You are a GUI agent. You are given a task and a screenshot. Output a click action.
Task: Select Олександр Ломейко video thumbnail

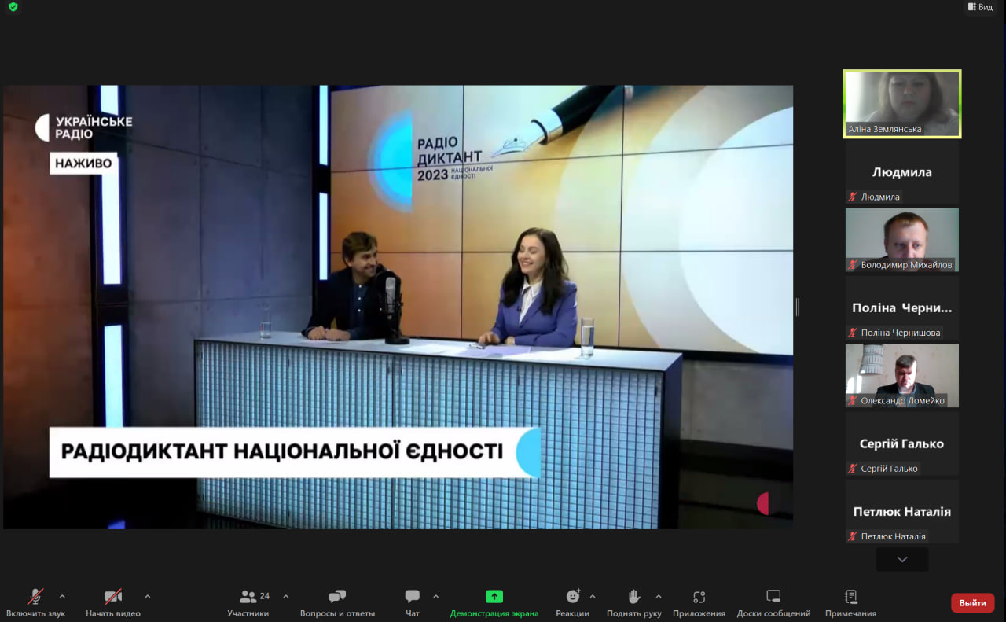coord(902,376)
